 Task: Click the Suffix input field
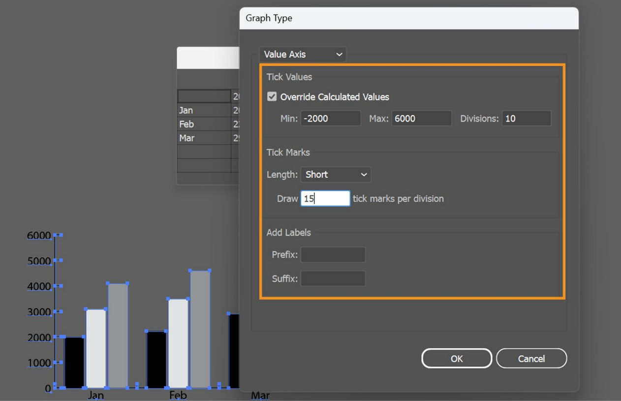point(333,278)
